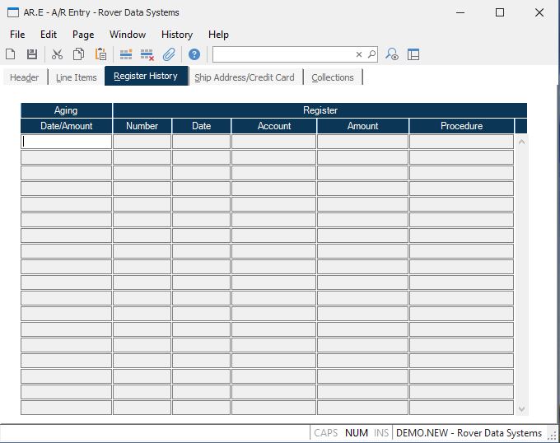Clear the search box with the X
Screen dimensions: 560x443
tap(359, 54)
